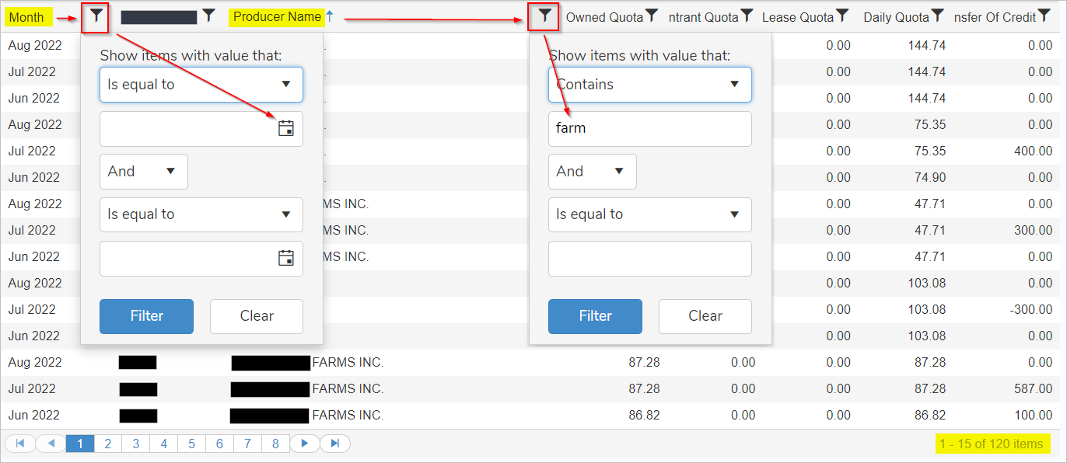
Task: Jump to the first page using the pagination icon
Action: click(20, 442)
